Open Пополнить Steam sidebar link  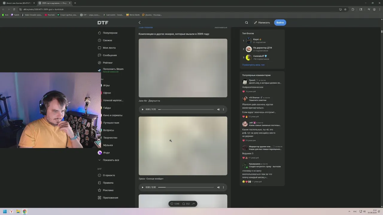pos(111,70)
